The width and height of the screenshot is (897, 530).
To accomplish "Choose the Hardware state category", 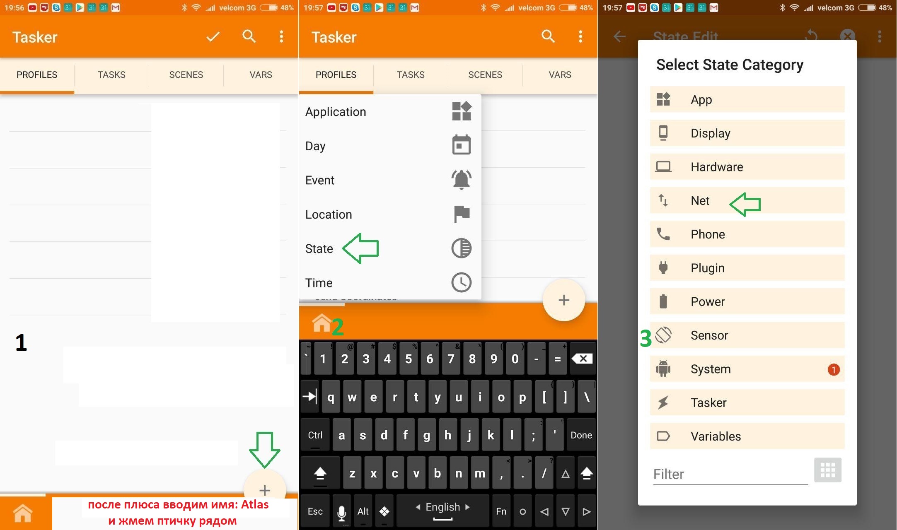I will tap(747, 167).
